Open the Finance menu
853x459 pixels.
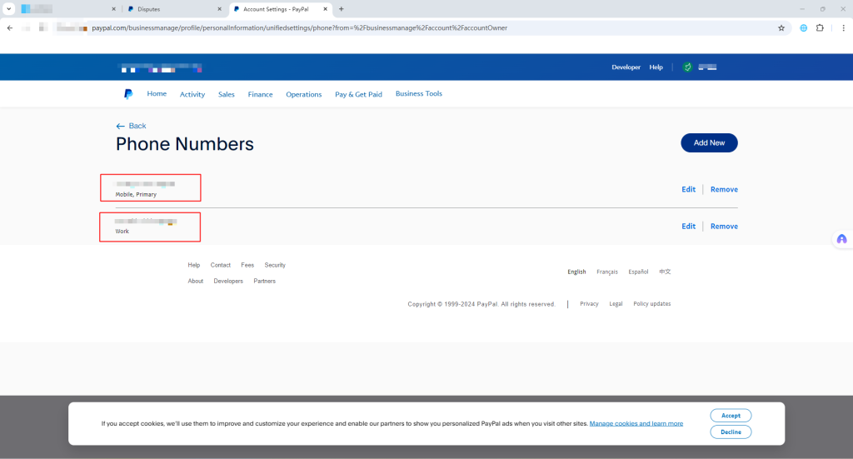click(x=260, y=94)
